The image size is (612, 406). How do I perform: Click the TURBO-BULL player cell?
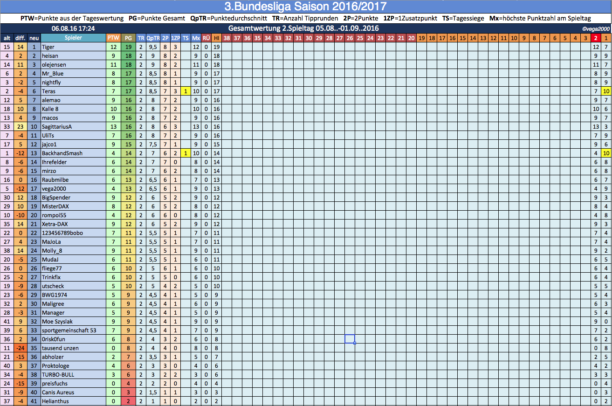click(x=73, y=374)
